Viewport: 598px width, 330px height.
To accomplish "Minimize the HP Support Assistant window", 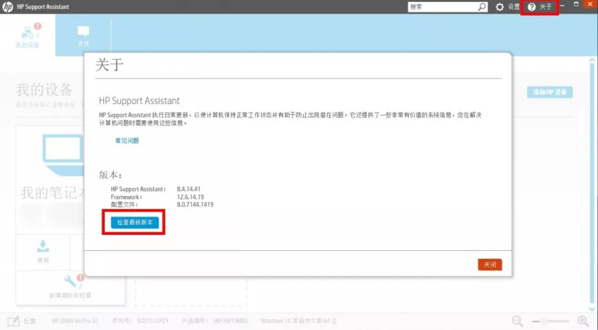I will coord(562,6).
